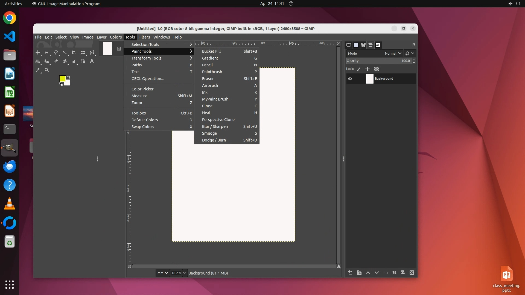Viewport: 525px width, 295px height.
Task: Select the Free Select lasso tool
Action: (x=56, y=52)
